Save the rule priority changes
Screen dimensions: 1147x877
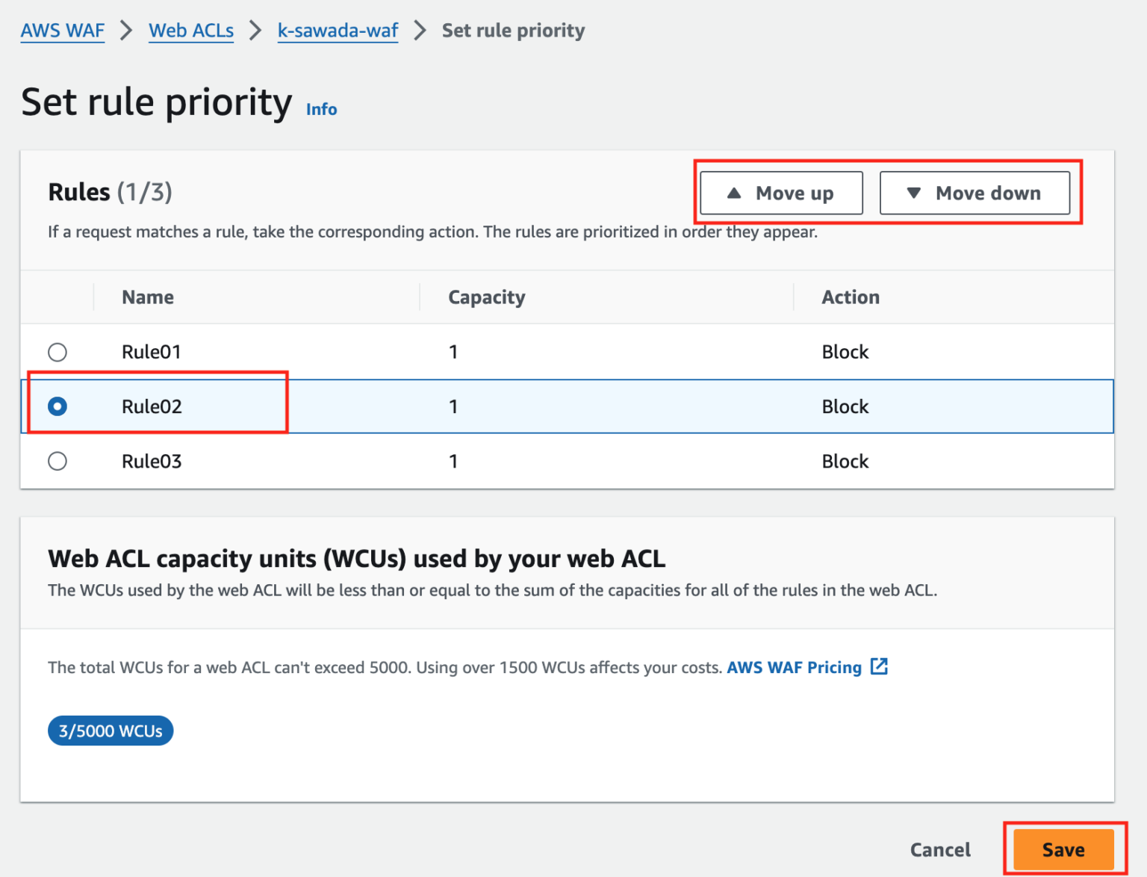(1063, 849)
